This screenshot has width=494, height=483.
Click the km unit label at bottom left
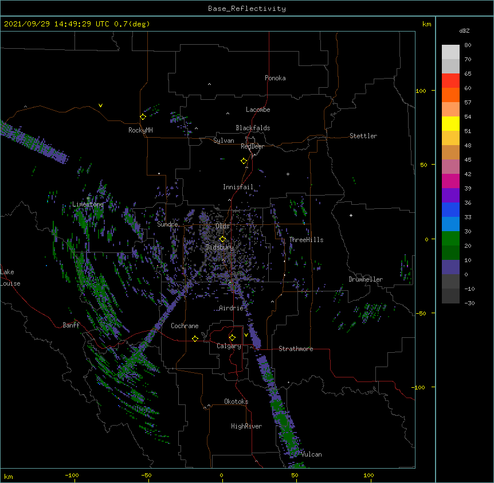[x=9, y=476]
